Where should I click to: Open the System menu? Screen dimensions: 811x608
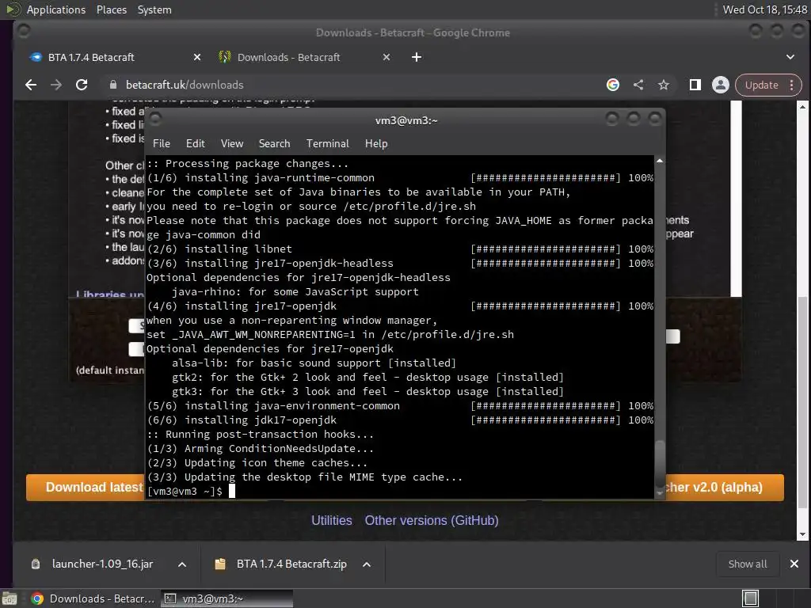click(x=154, y=9)
